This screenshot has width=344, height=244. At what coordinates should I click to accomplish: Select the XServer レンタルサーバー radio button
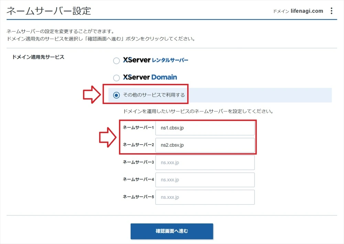(x=116, y=61)
